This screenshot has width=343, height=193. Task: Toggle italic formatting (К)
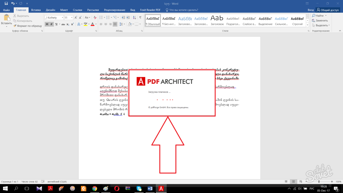51,24
